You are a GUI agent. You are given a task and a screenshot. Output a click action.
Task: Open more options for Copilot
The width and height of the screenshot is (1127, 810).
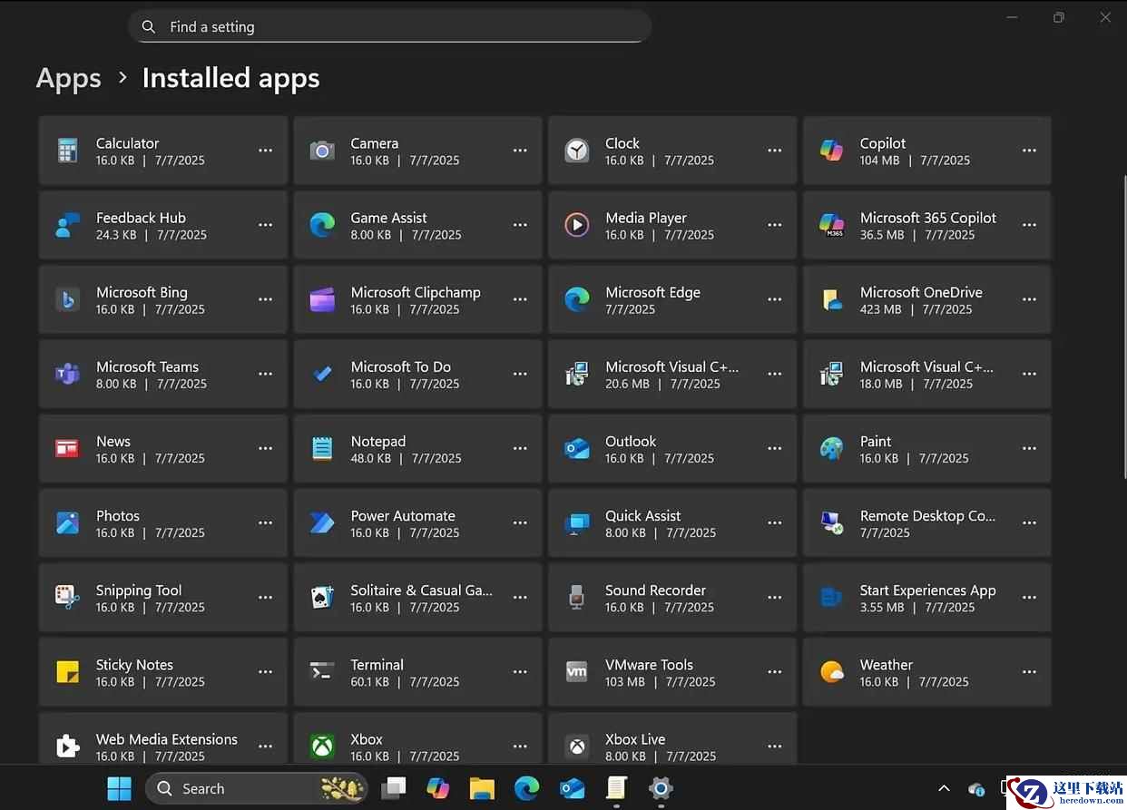pyautogui.click(x=1029, y=151)
